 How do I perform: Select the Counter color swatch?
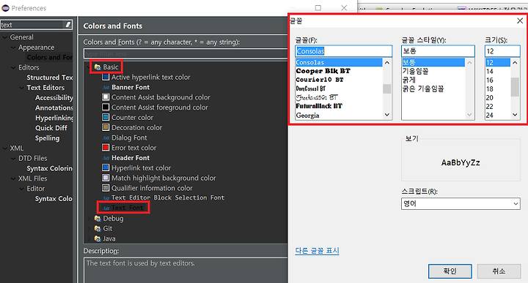click(x=106, y=118)
